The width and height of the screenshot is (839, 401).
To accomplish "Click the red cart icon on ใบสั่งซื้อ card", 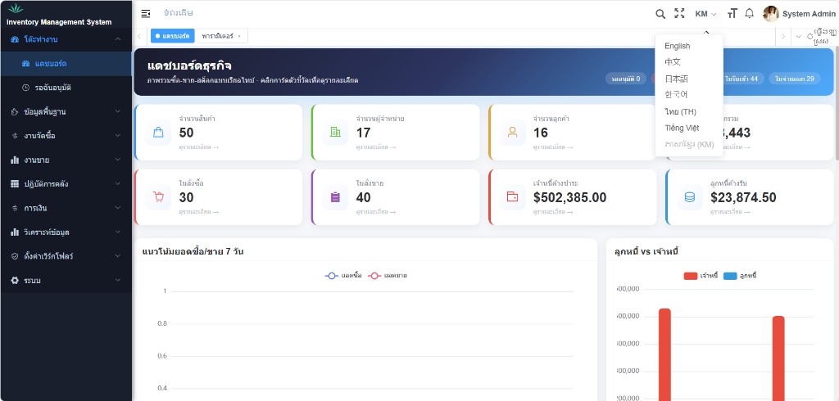I will (158, 196).
